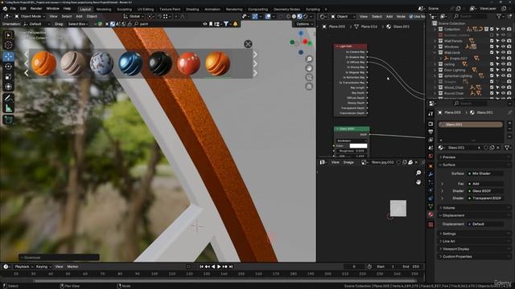Switch to the UV Editing workspace tab
The width and height of the screenshot is (515, 289).
[x=146, y=9]
